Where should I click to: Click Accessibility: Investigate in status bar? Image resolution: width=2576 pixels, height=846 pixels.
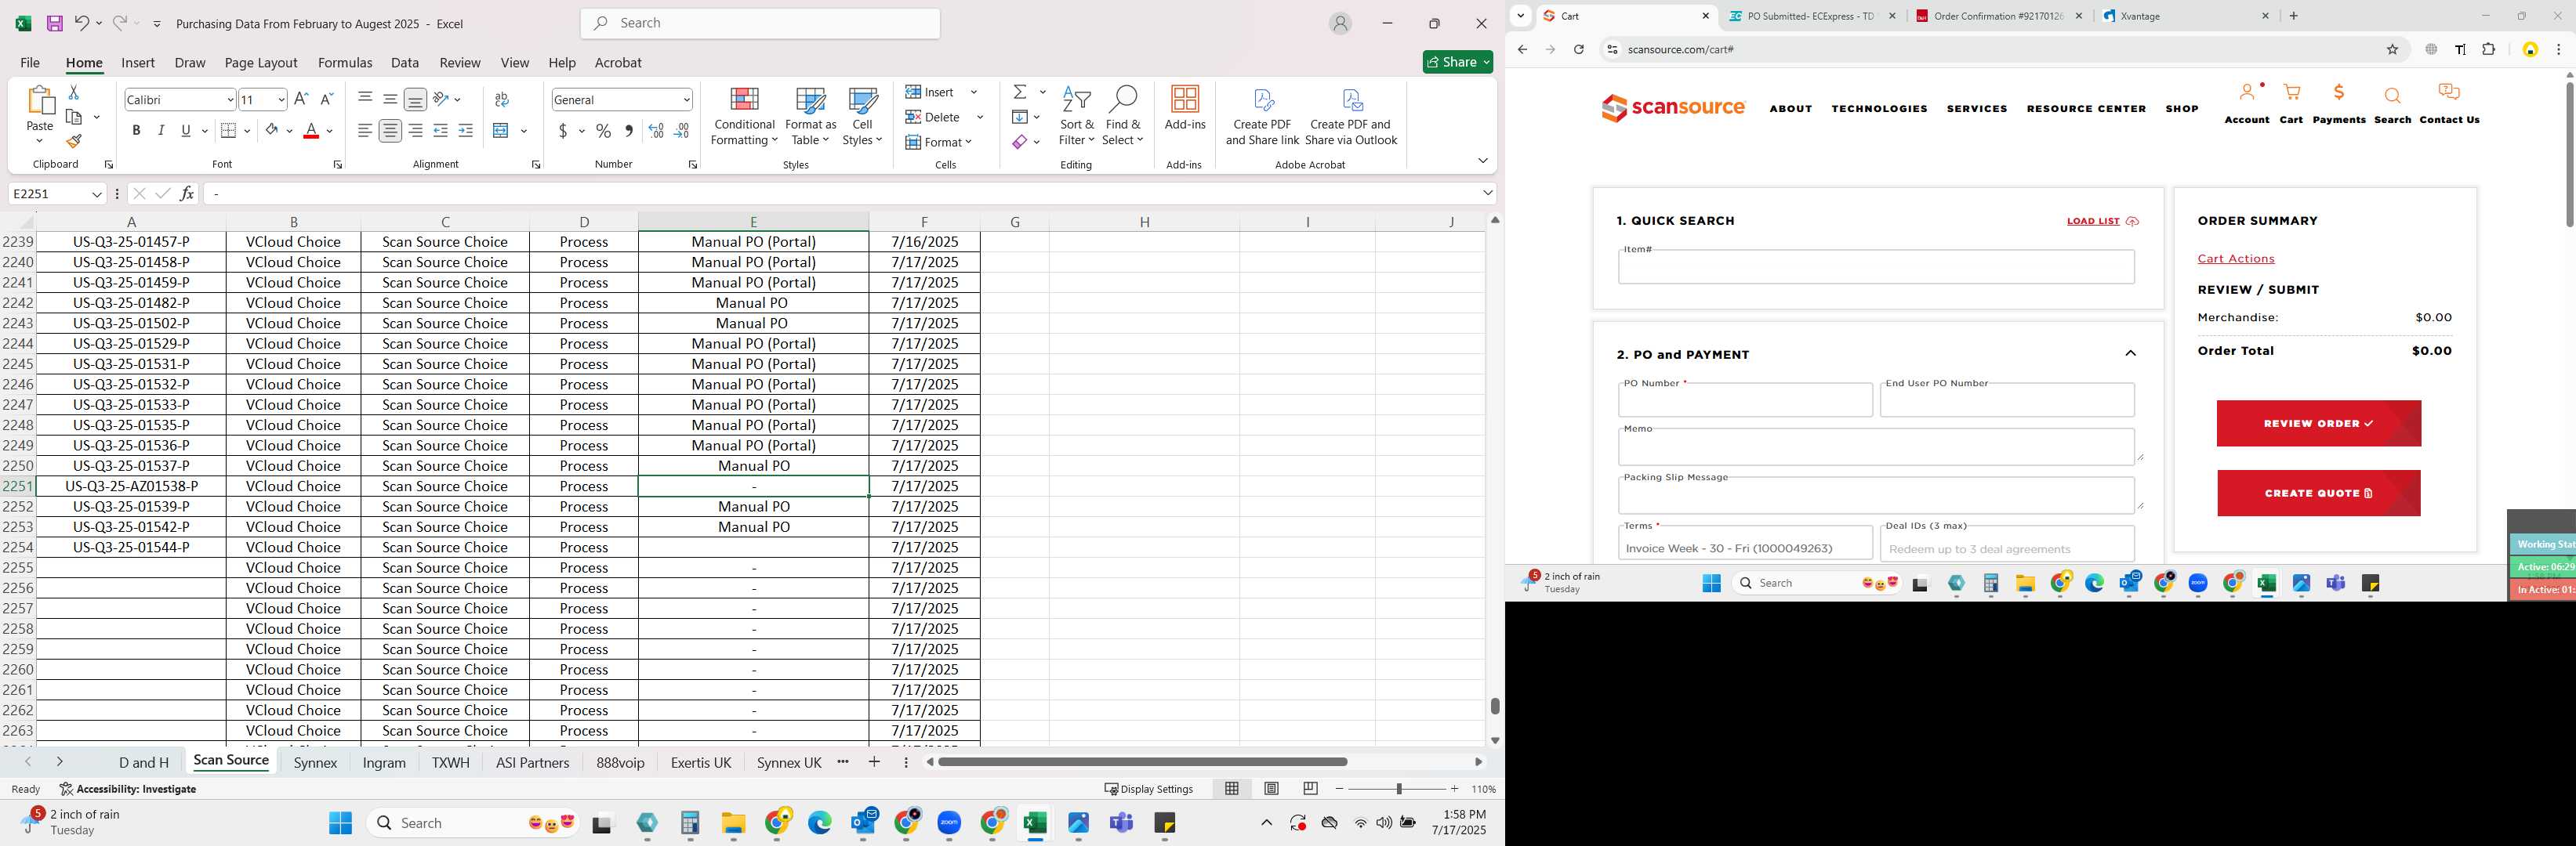click(128, 789)
